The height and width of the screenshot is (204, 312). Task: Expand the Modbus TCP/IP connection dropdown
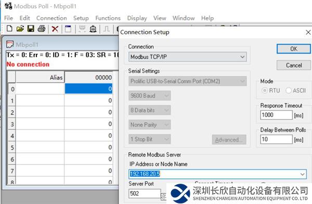point(242,57)
